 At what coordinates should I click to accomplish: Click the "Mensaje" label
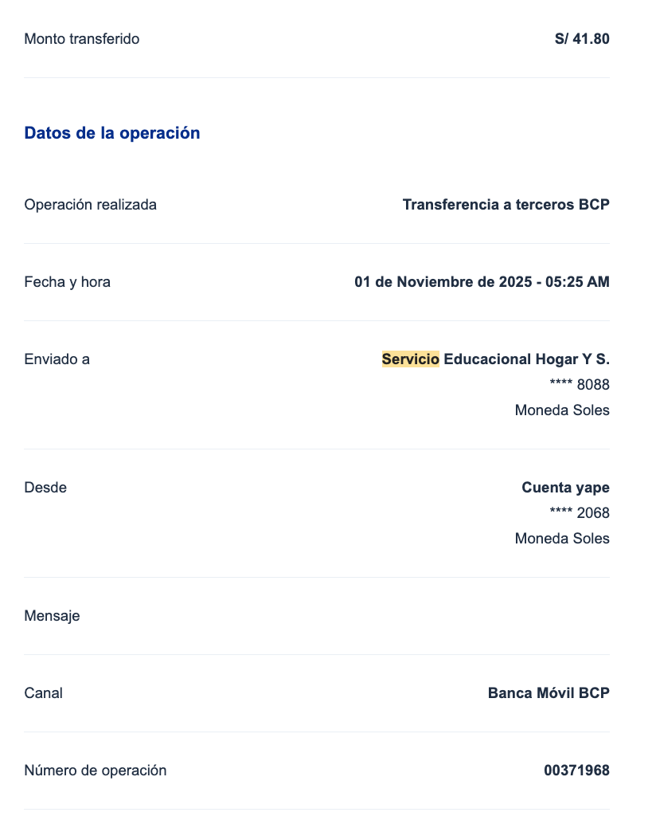point(53,616)
